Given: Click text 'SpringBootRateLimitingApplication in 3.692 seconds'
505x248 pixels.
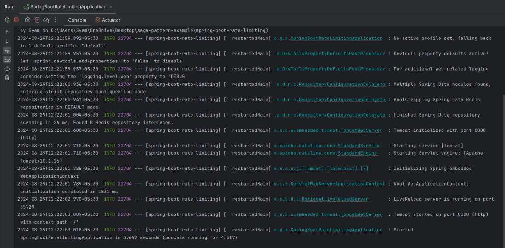Looking at the screenshot, I should pos(90,238).
